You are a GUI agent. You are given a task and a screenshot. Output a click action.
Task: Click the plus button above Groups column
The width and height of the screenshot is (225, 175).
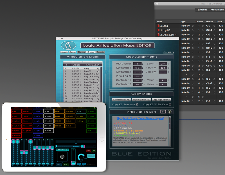coord(73,62)
